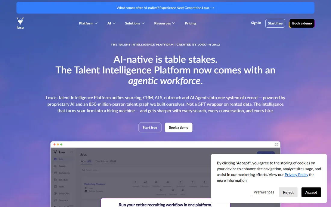Viewport: 331px width, 207px height.
Task: Open the Next Generation Loxo announcement banner
Action: [165, 8]
